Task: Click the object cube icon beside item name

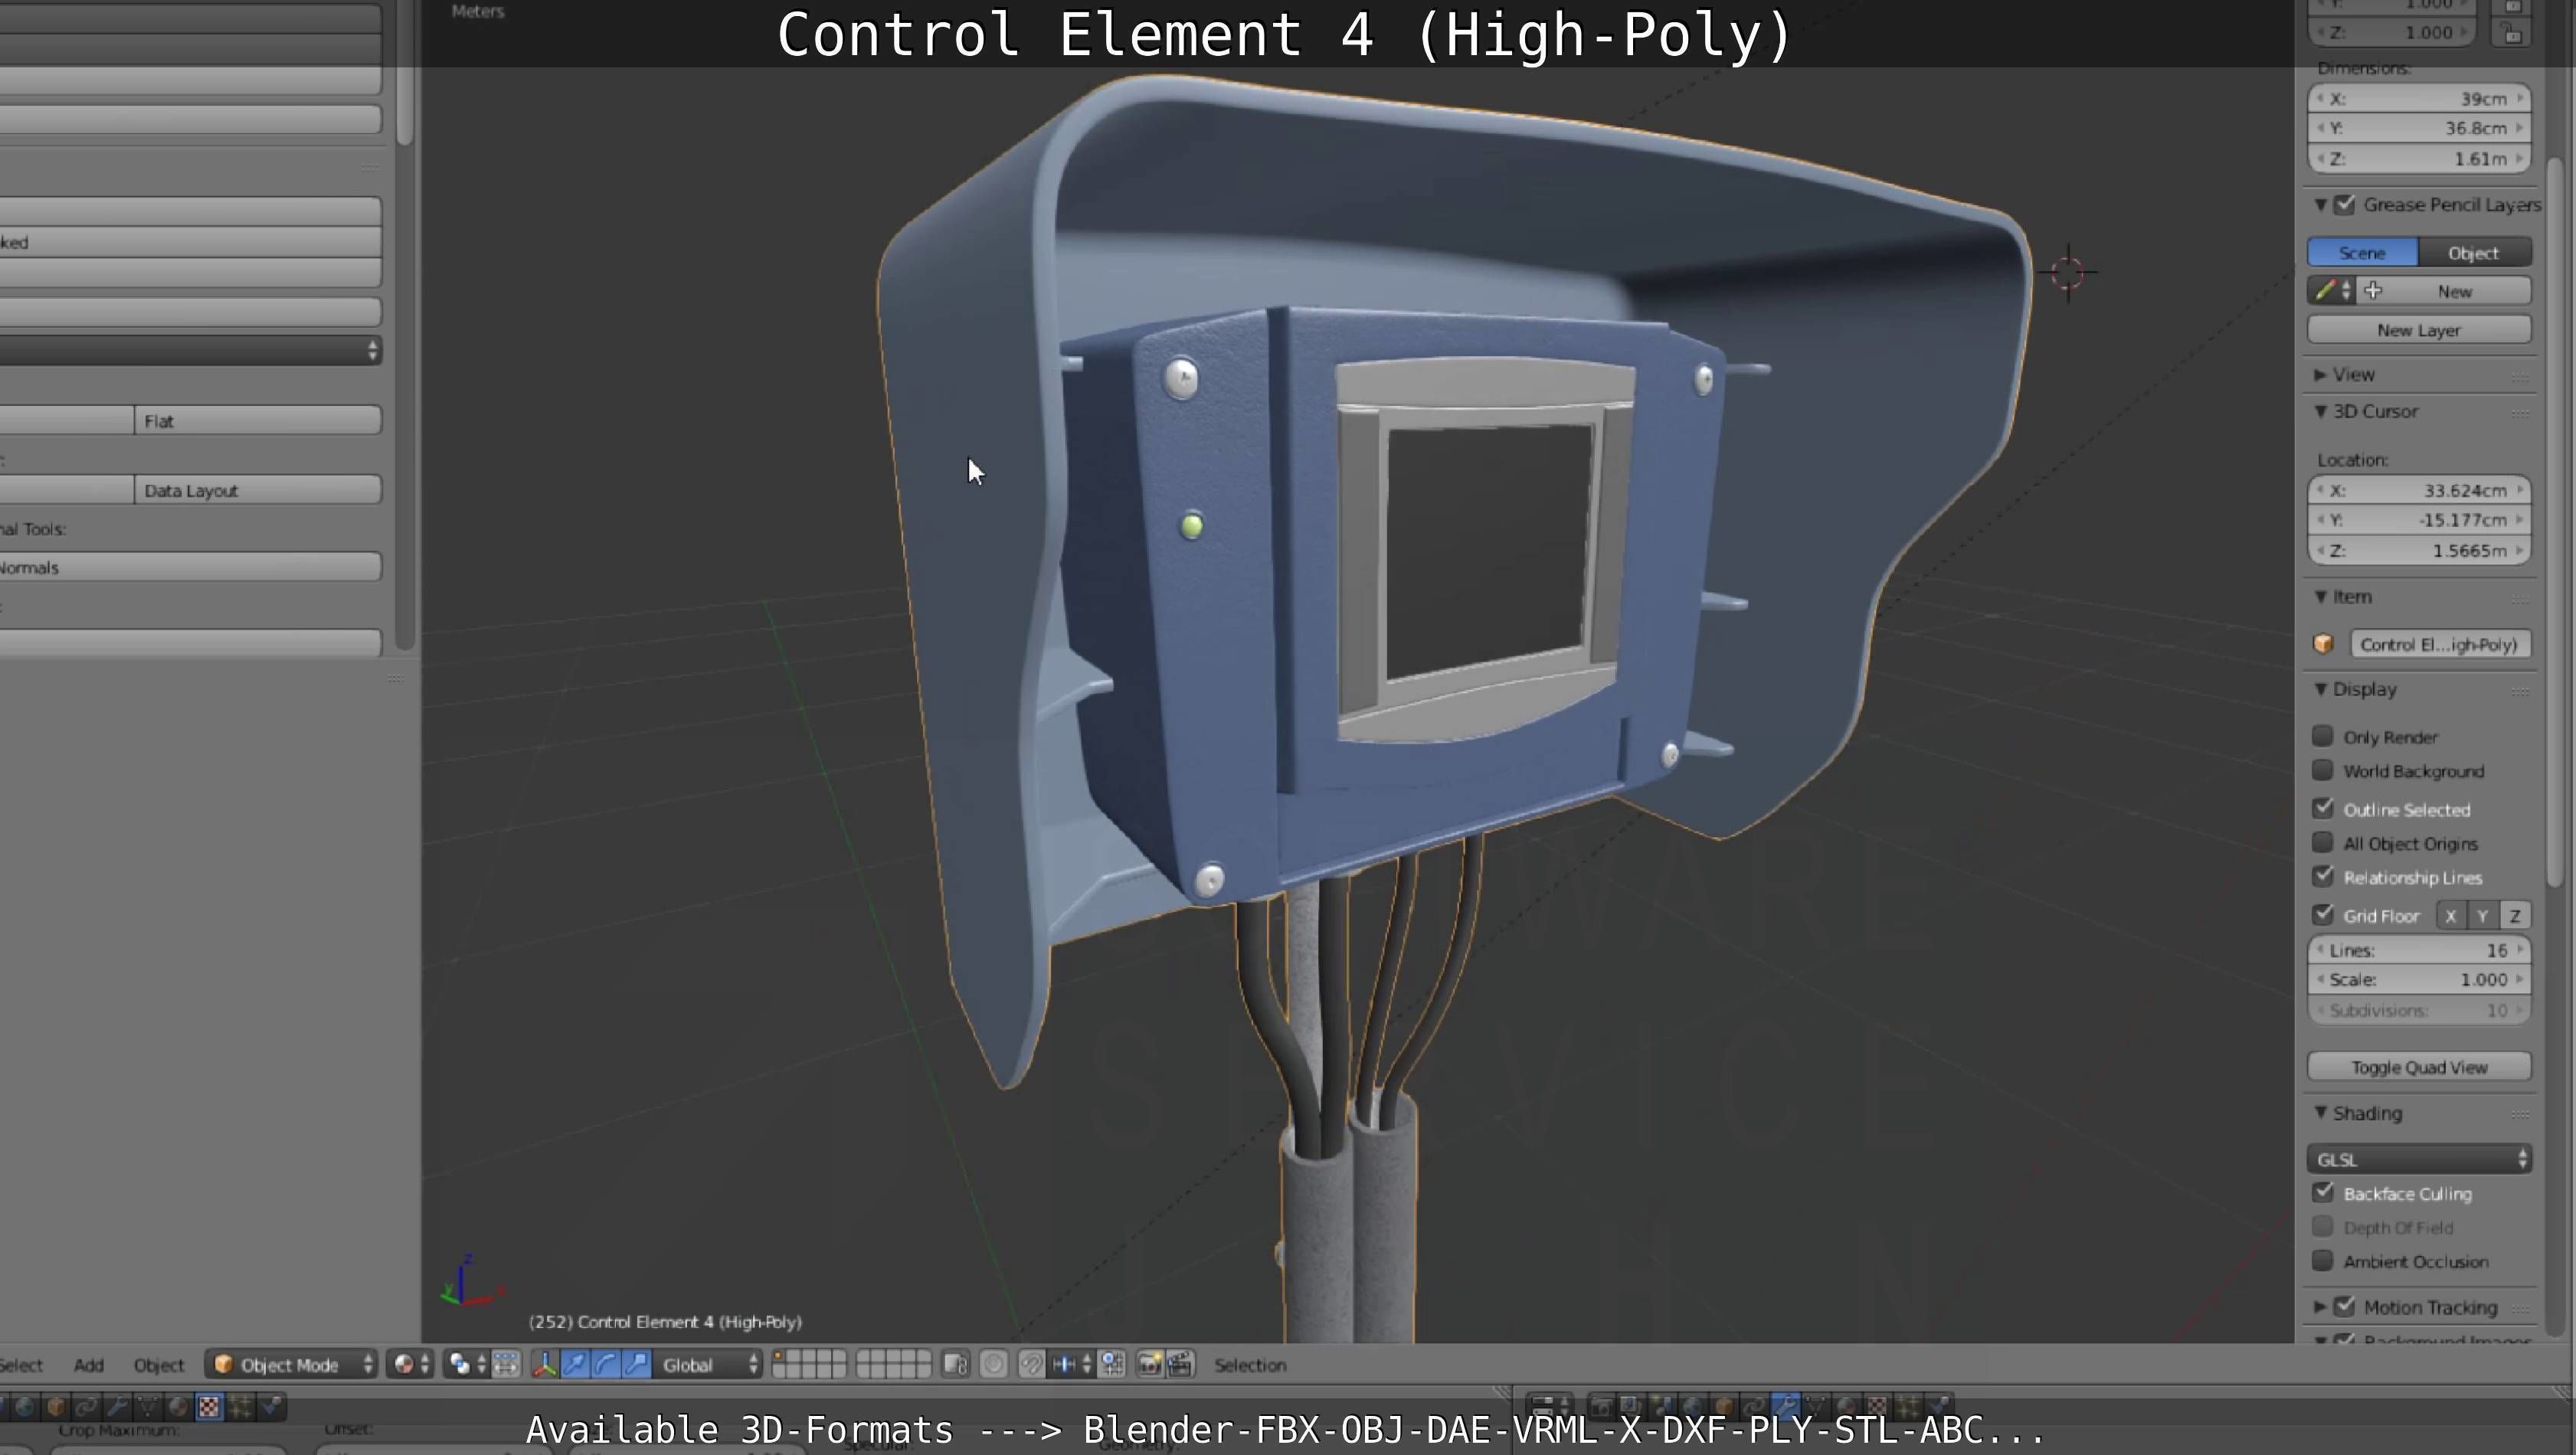Action: [x=2323, y=644]
